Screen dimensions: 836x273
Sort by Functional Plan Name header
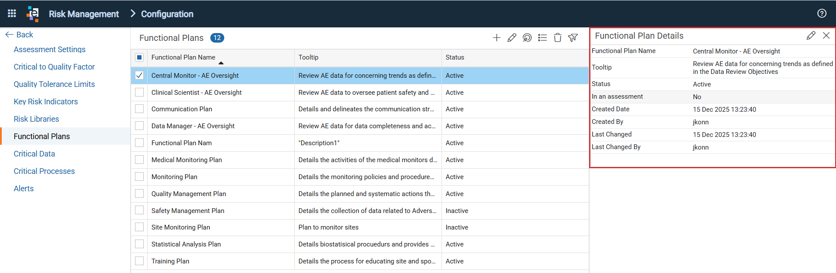(x=183, y=57)
